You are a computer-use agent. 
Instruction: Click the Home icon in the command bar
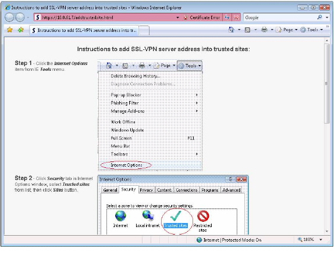(x=231, y=30)
